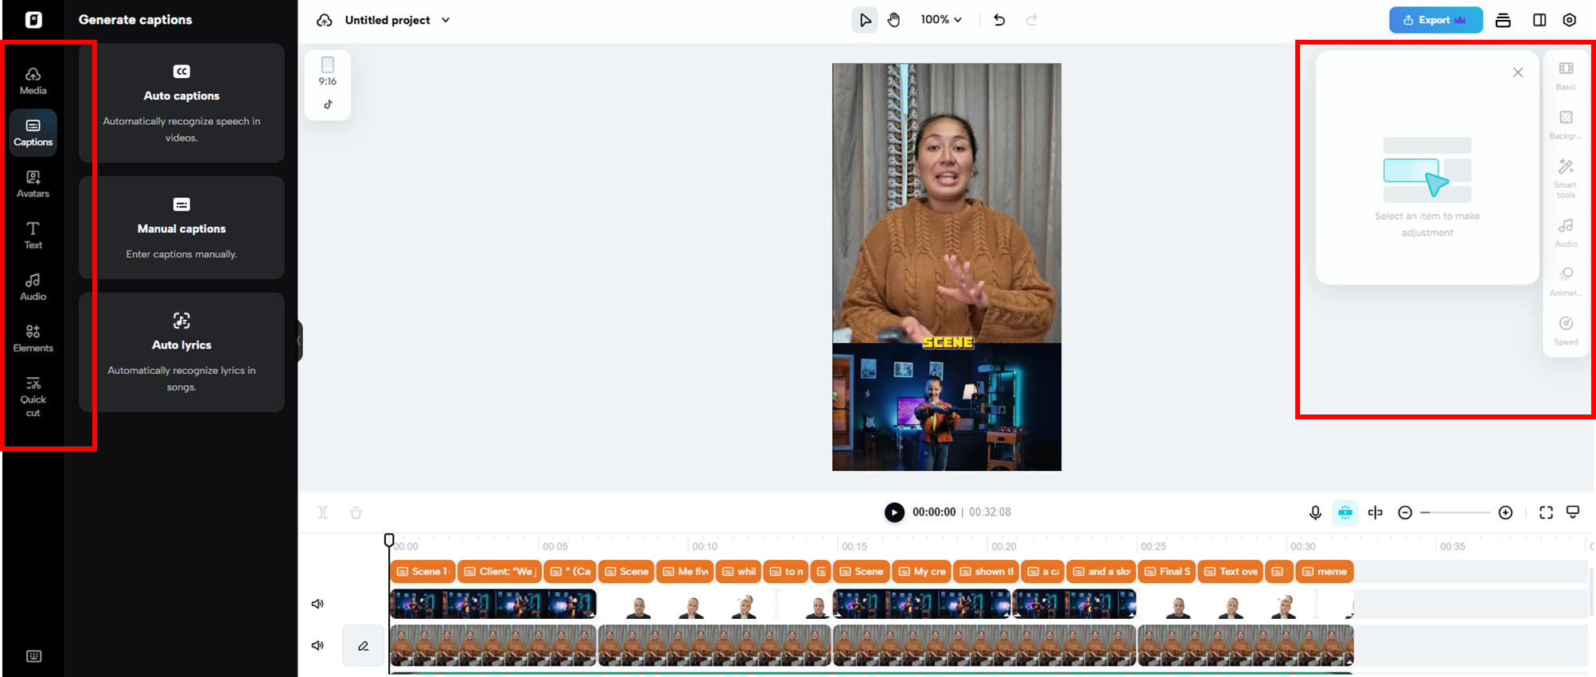Image resolution: width=1596 pixels, height=677 pixels.
Task: Close the adjustment panel
Action: click(1518, 72)
